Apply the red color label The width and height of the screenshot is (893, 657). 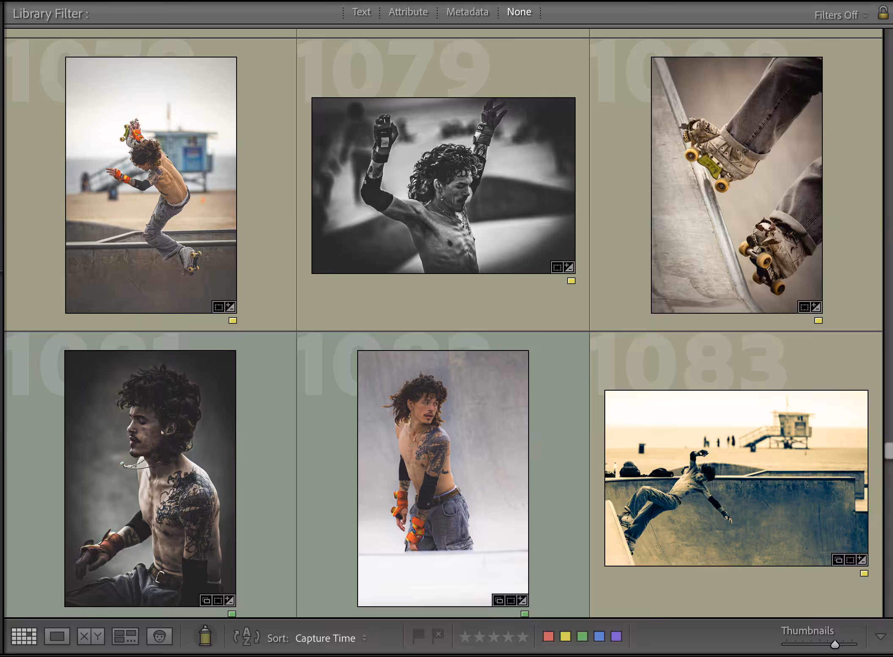pyautogui.click(x=548, y=636)
